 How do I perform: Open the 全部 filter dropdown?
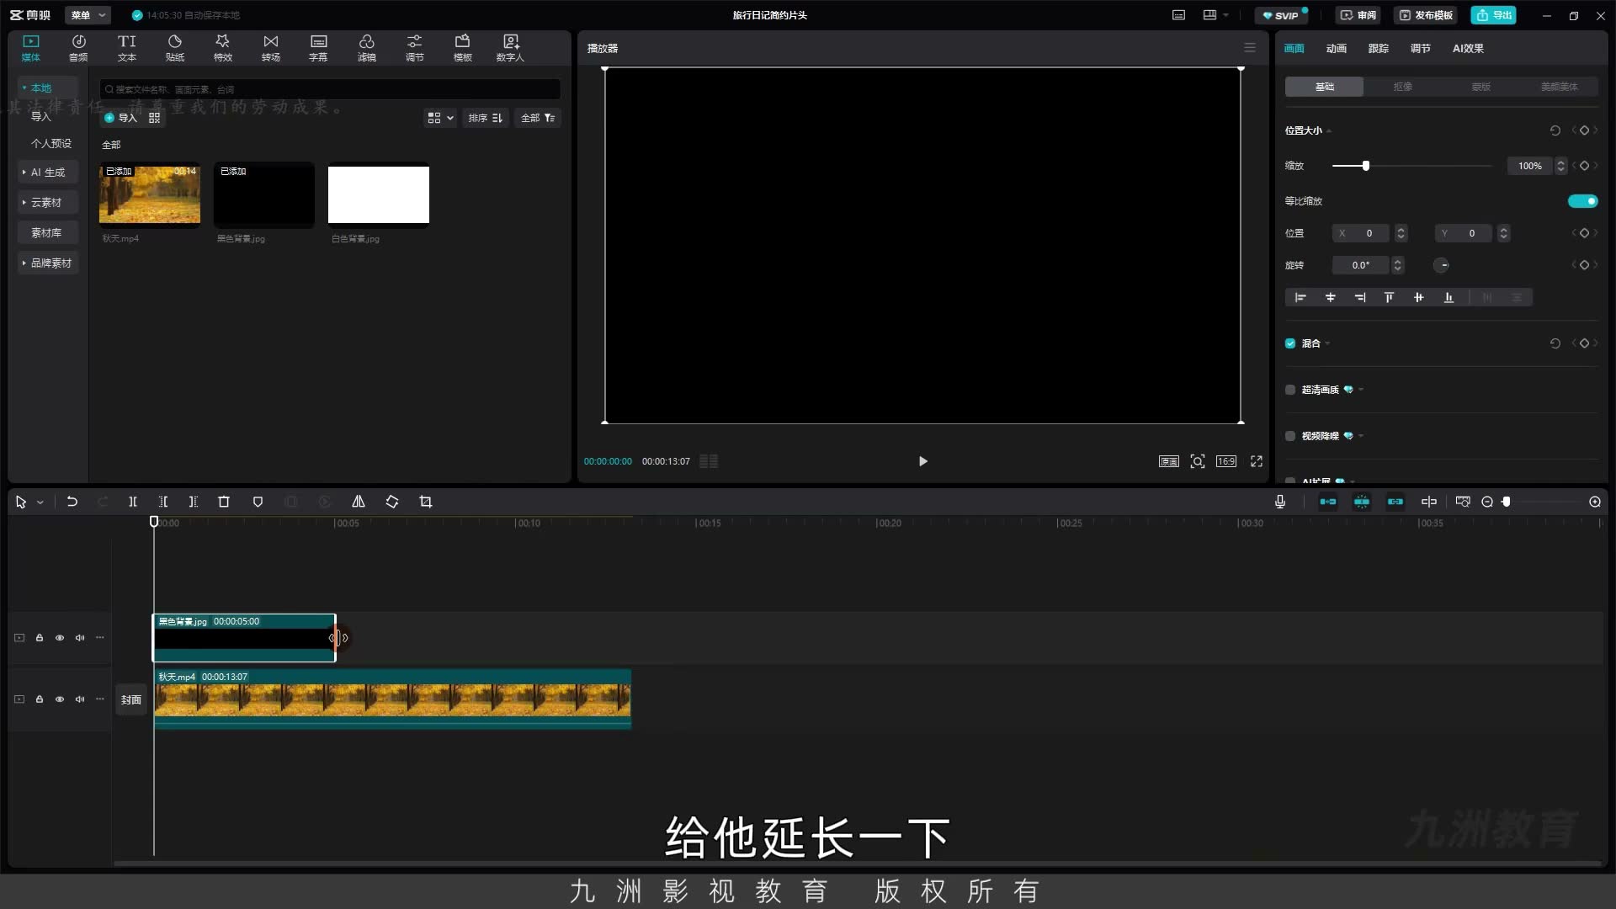(538, 118)
